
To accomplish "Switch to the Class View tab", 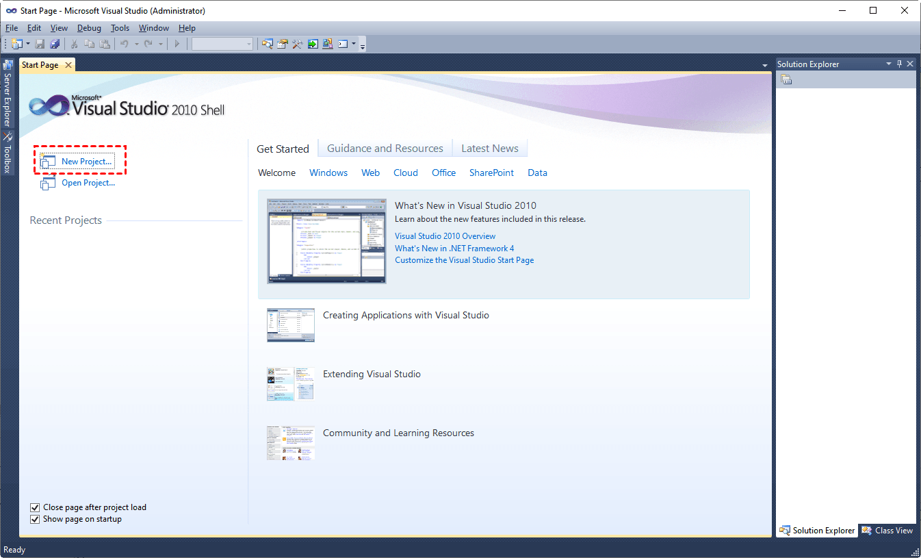I will (x=887, y=531).
